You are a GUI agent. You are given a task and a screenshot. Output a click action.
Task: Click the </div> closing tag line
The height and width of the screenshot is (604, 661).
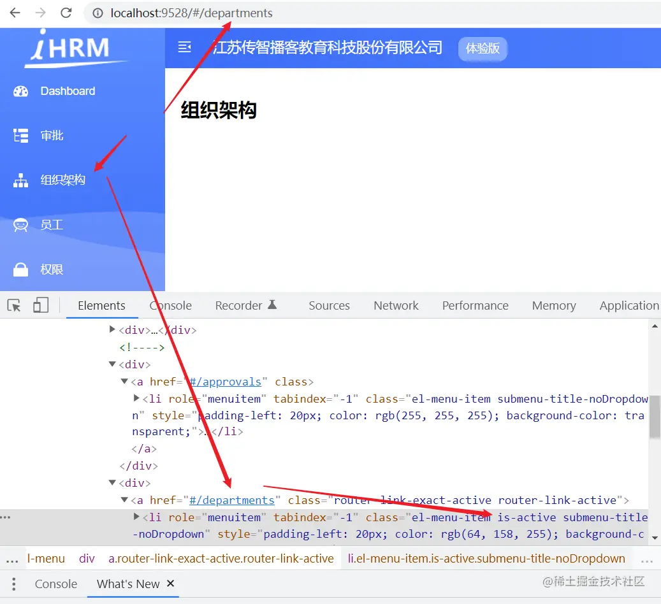139,466
